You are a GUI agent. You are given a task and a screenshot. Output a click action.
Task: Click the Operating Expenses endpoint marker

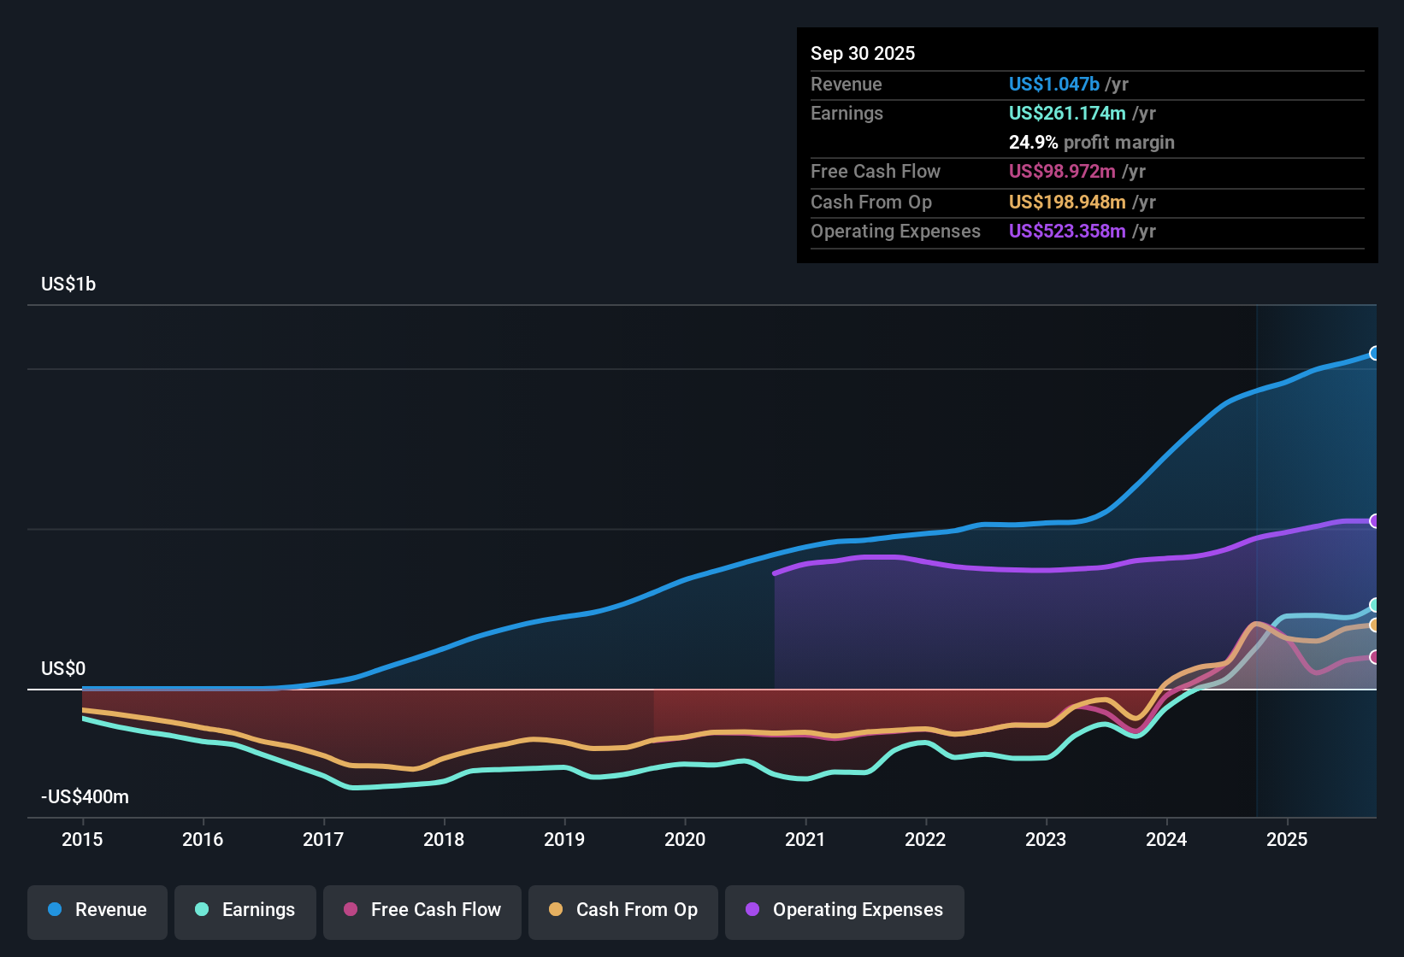(1375, 520)
